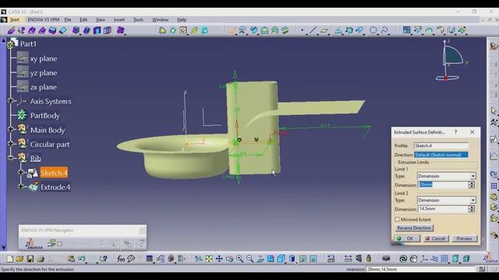This screenshot has height=280, width=499.
Task: Select the Plane creation tool
Action: (324, 30)
